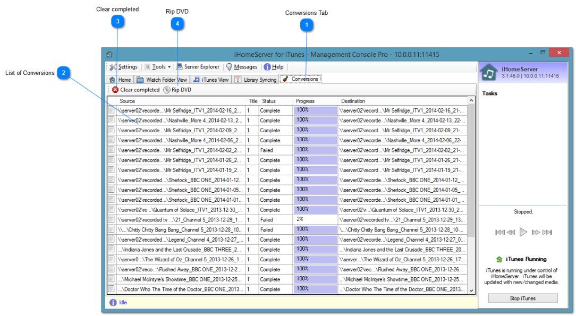This screenshot has height=316, width=576.
Task: Click row icon for Nashville 2014-02-13
Action: point(111,120)
